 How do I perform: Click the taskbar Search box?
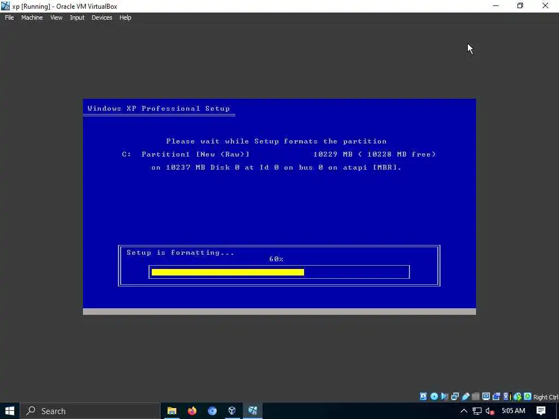(90, 411)
